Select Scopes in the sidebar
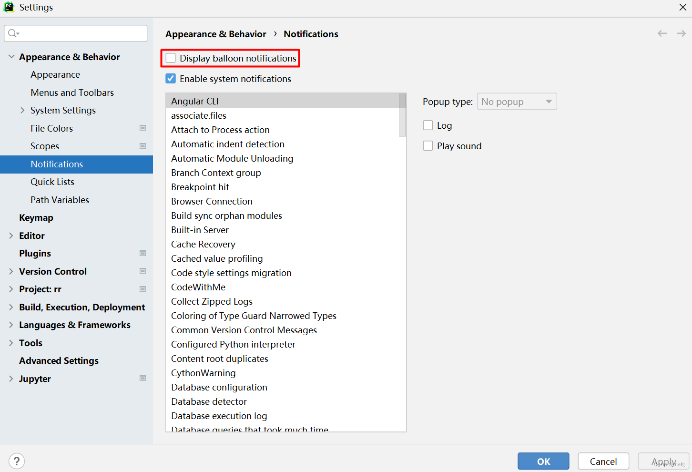 click(45, 146)
